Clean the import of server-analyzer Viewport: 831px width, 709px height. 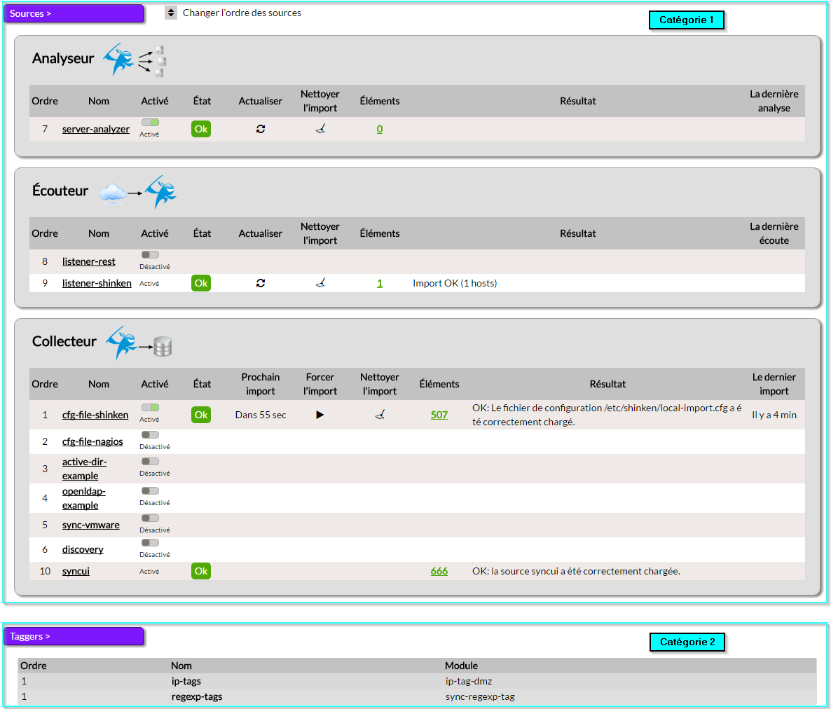320,129
